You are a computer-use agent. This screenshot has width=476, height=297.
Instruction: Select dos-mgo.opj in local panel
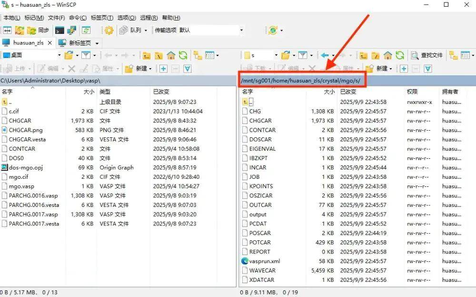tap(26, 167)
